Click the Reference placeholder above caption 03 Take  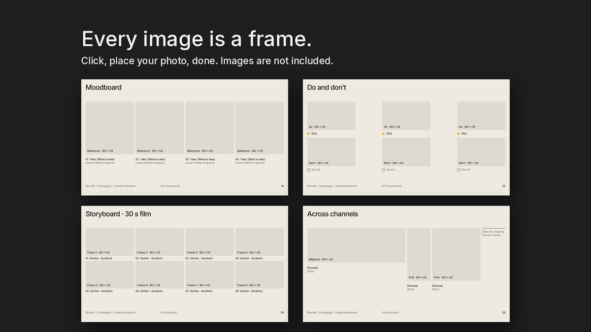210,128
